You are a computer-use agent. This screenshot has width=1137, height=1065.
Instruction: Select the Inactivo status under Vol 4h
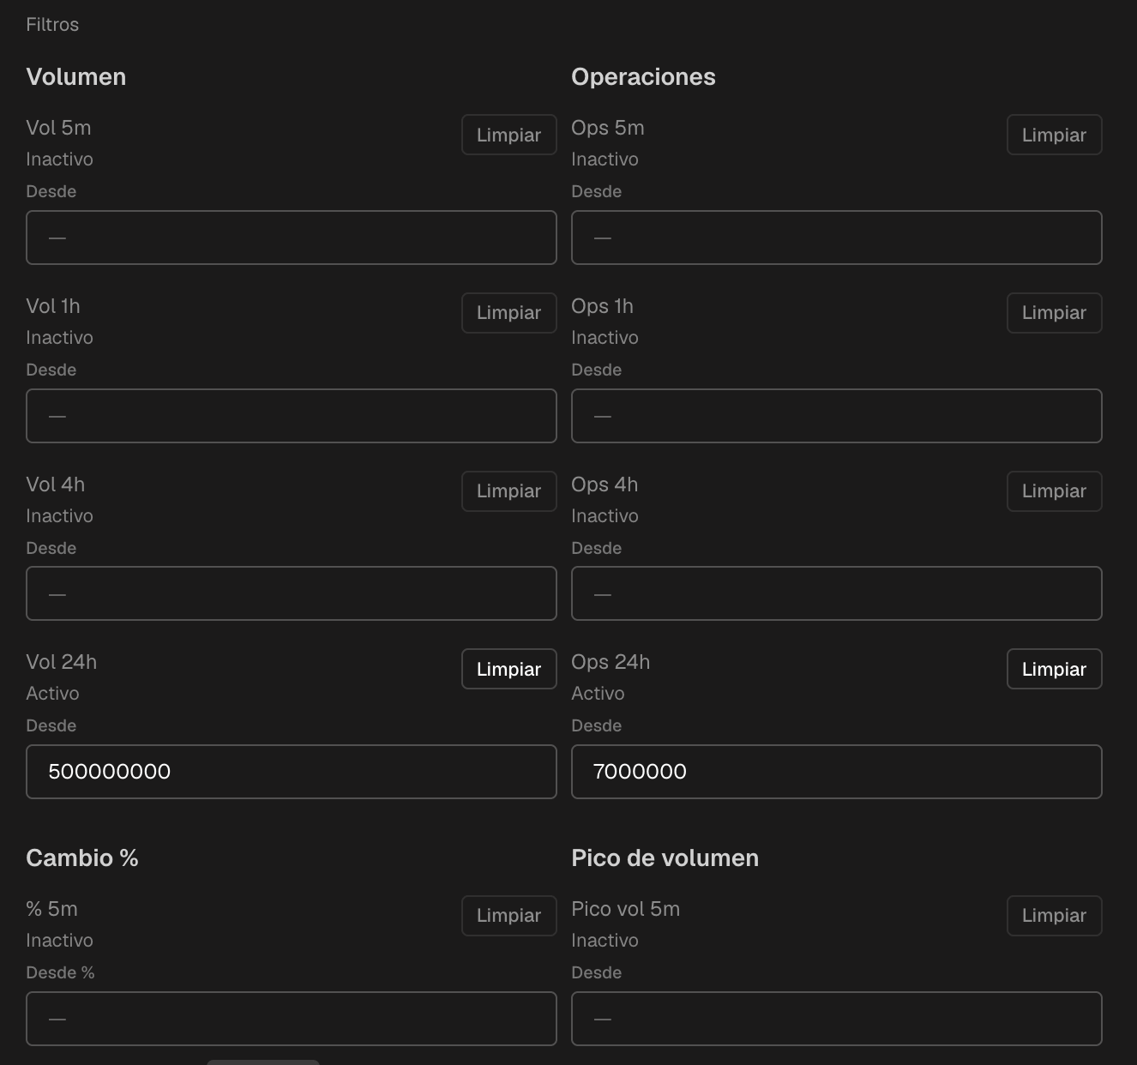point(59,516)
